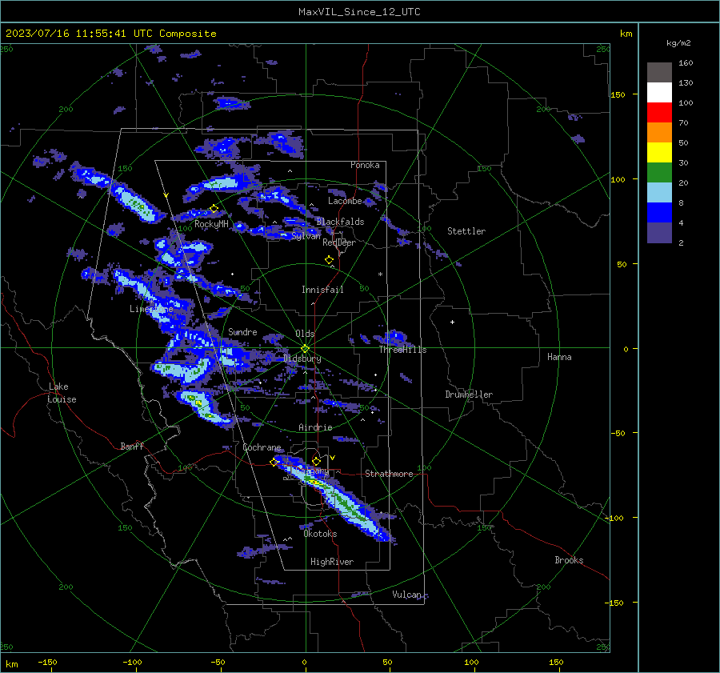
Task: Click the yellow diamond marker near Cochrane
Action: [x=274, y=462]
